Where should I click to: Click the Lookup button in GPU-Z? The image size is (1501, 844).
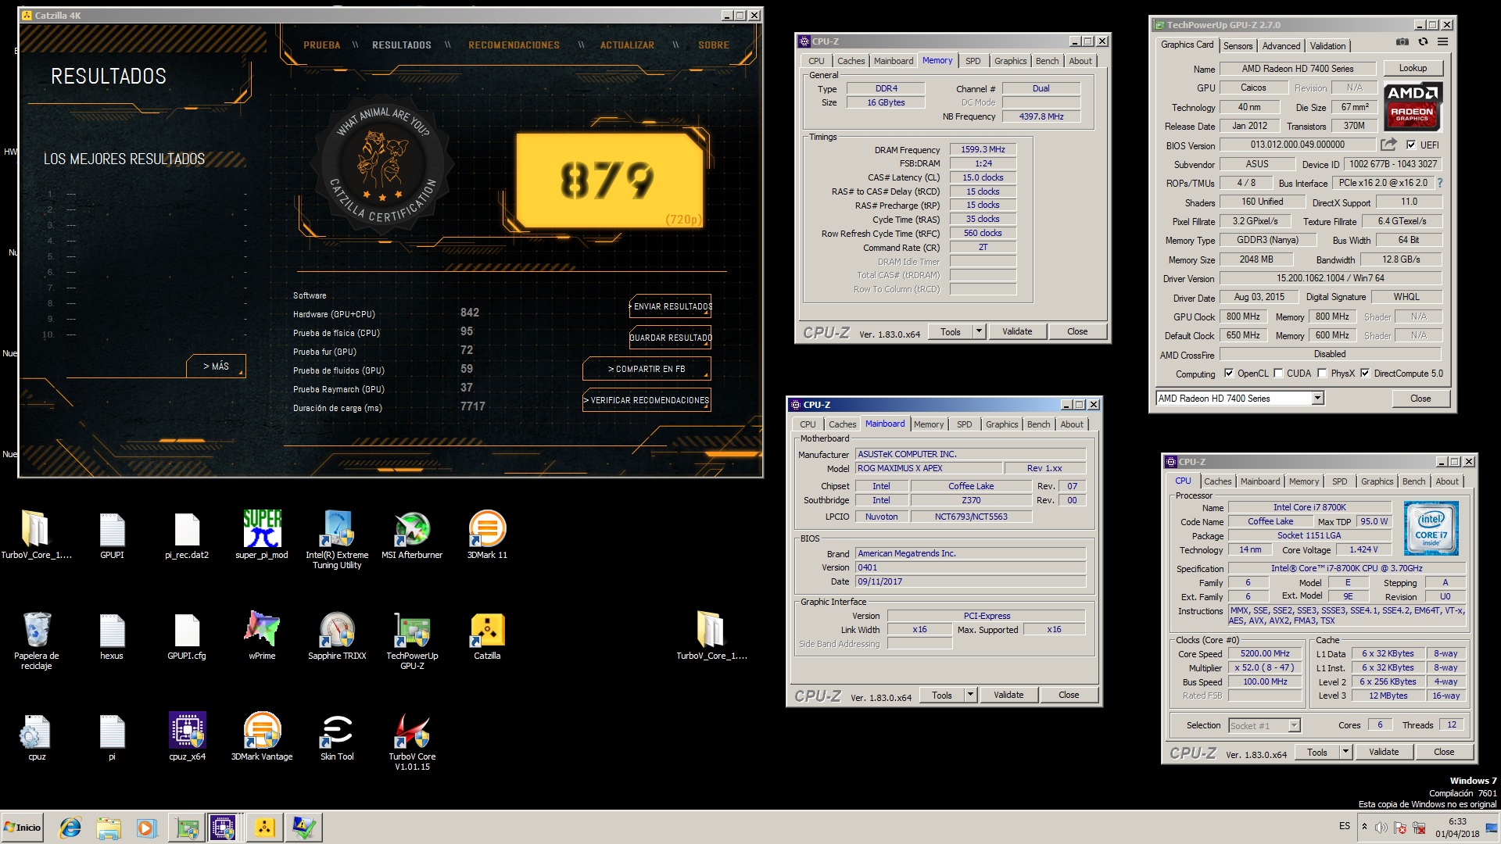click(x=1413, y=68)
